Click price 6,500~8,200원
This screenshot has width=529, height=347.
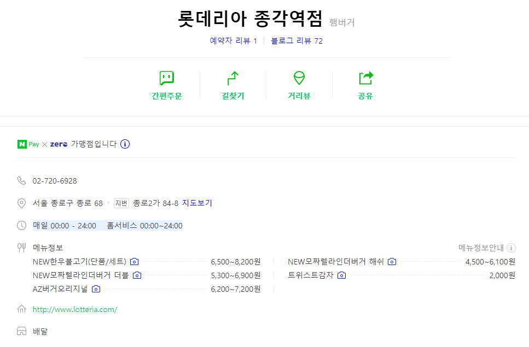pos(235,262)
